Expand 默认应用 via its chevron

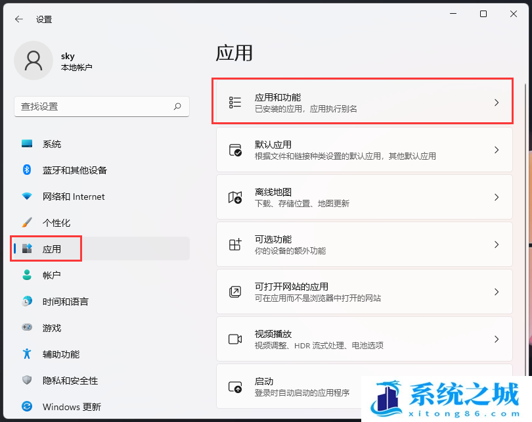[497, 150]
